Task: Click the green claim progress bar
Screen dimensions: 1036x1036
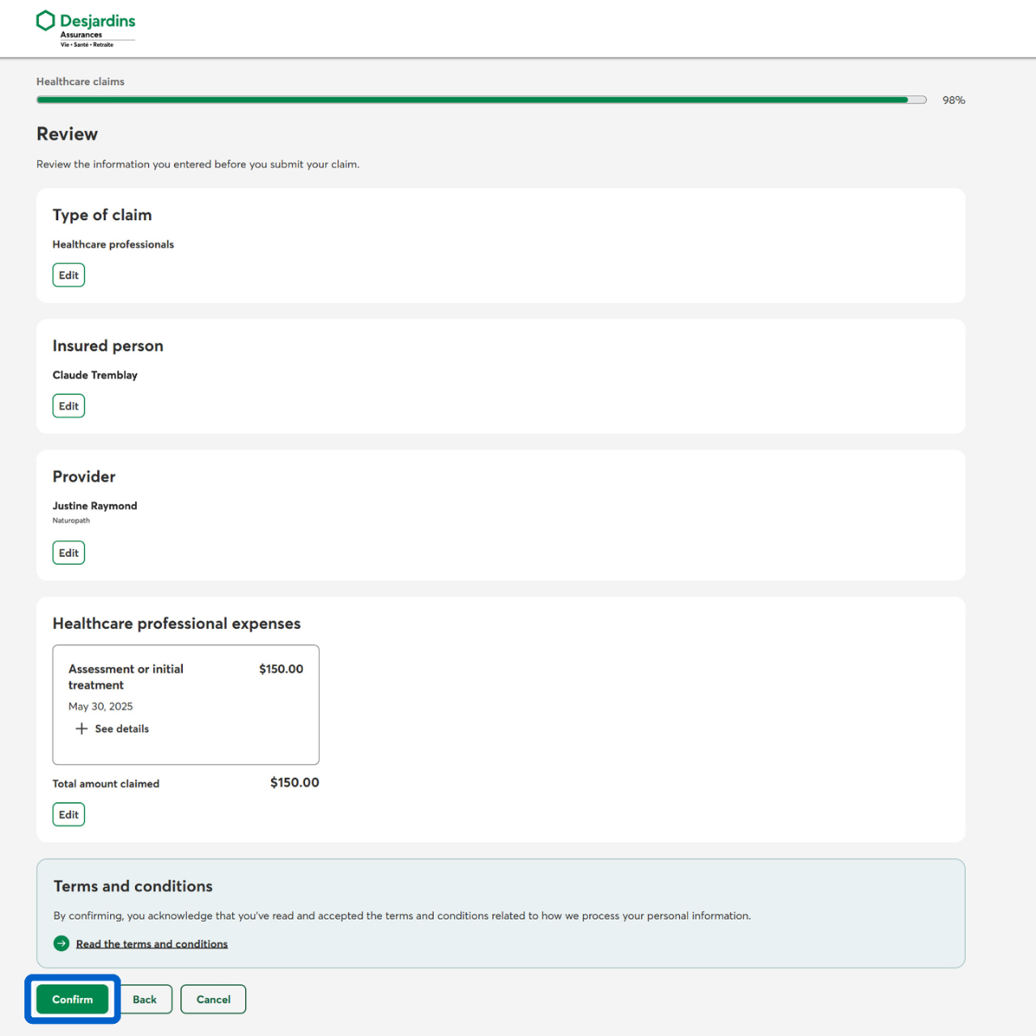Action: 473,100
